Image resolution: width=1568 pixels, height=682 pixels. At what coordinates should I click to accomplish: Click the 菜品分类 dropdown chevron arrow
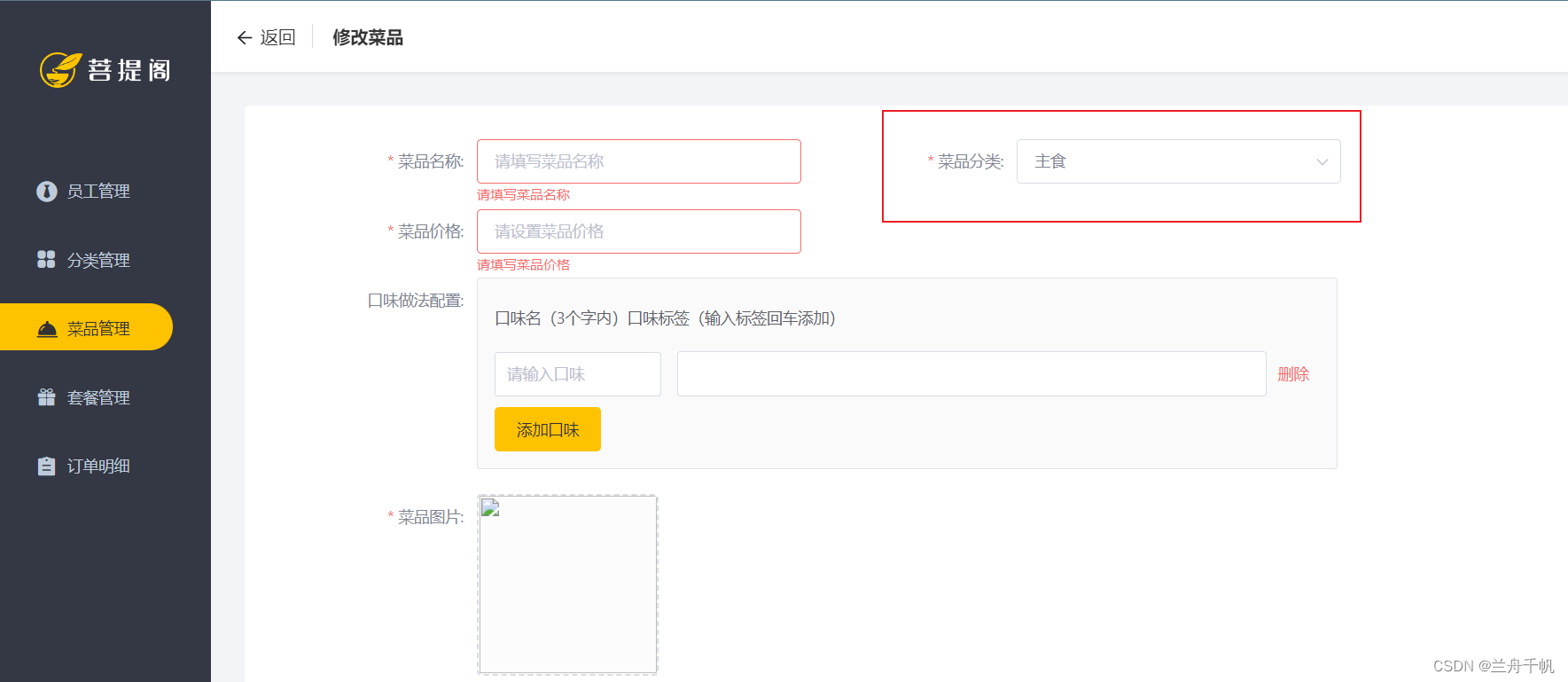(1322, 162)
